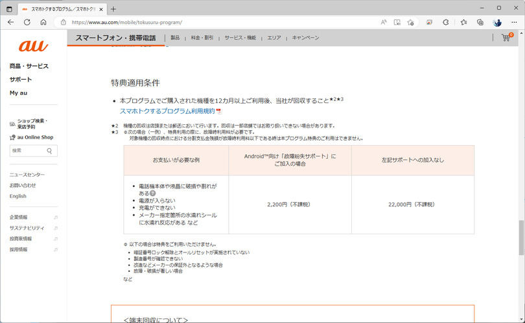The image size is (525, 323).
Task: Open the shopping cart icon
Action: [506, 37]
